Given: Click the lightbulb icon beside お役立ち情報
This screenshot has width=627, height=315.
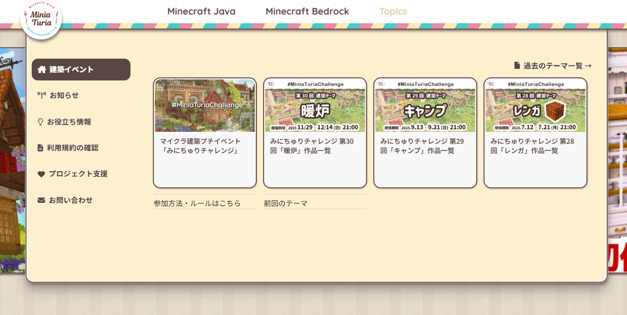Looking at the screenshot, I should click(41, 121).
